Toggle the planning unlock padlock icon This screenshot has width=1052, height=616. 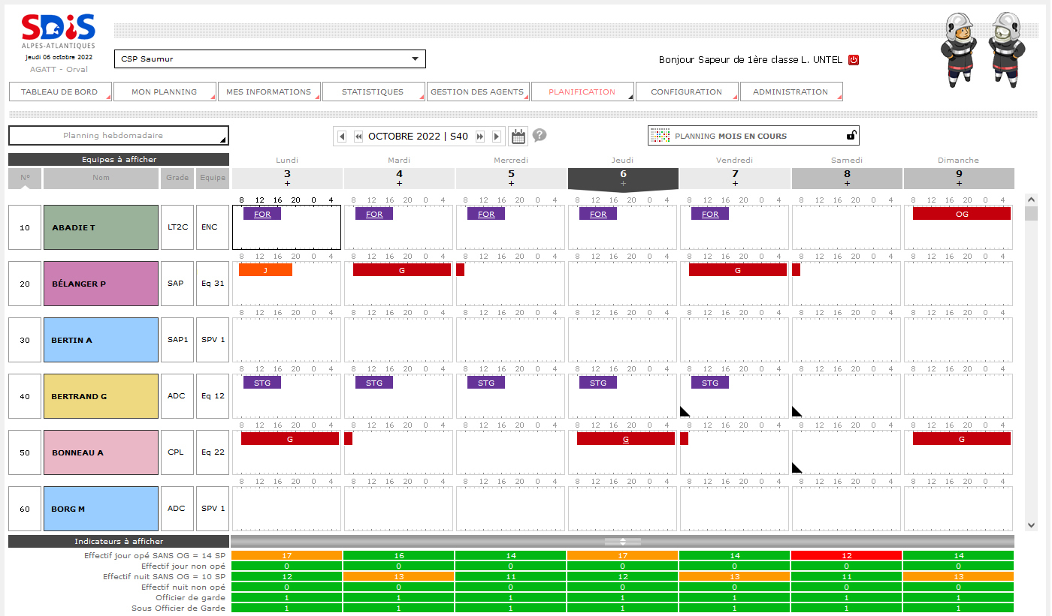[851, 136]
